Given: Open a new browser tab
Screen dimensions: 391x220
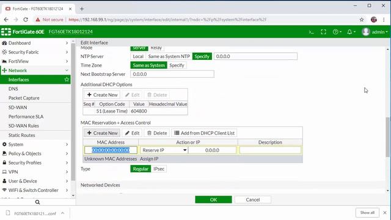Looking at the screenshot, I should click(82, 9).
